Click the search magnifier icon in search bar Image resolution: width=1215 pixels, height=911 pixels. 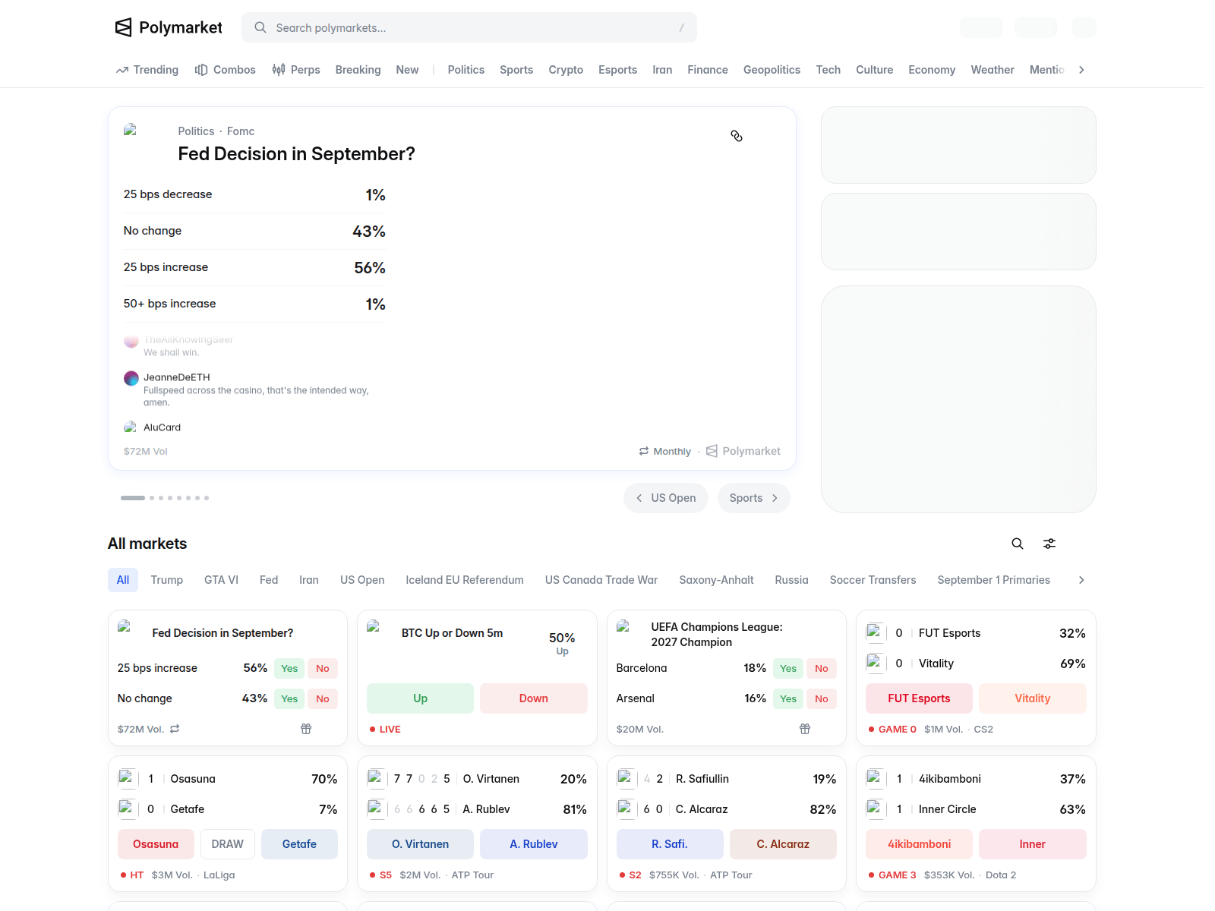click(x=260, y=27)
